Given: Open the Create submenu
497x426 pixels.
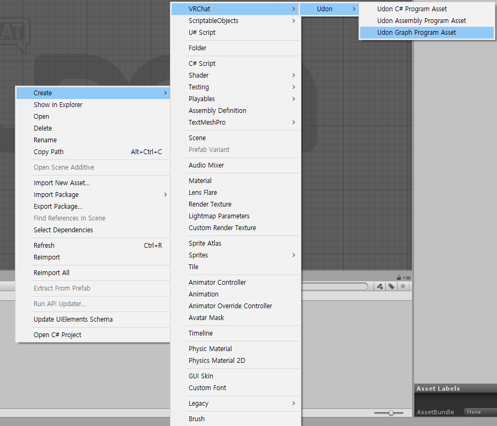Looking at the screenshot, I should (x=93, y=93).
